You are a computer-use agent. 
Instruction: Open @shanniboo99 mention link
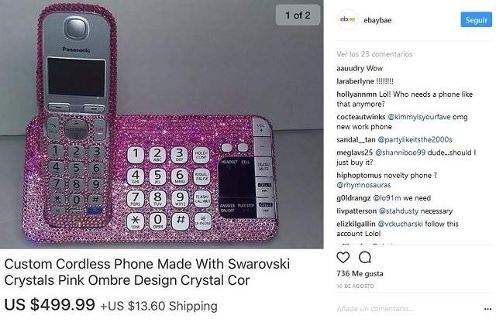pos(400,152)
